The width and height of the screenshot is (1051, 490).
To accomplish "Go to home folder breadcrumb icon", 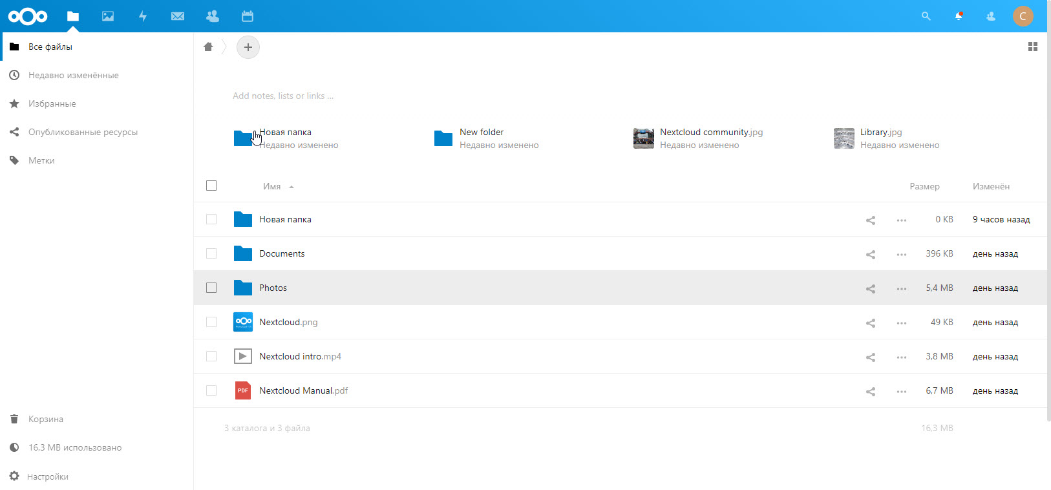I will [208, 47].
